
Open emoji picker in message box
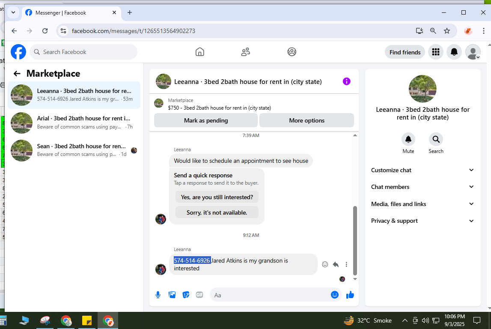pos(335,295)
